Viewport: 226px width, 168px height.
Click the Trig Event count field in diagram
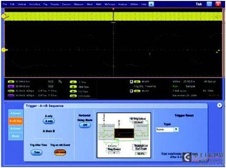[114, 153]
